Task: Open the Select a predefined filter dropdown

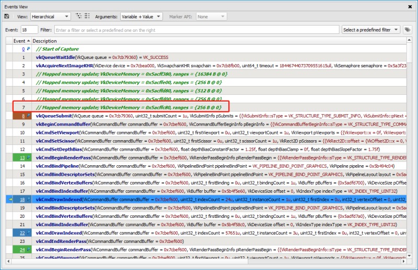Action: 371,30
